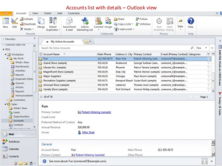Click the Run Workflow icon
The image size is (222, 166).
coord(159,21)
